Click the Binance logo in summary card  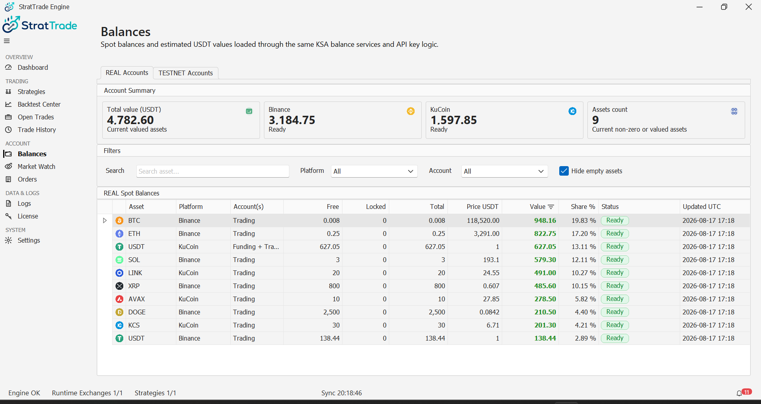coord(411,111)
